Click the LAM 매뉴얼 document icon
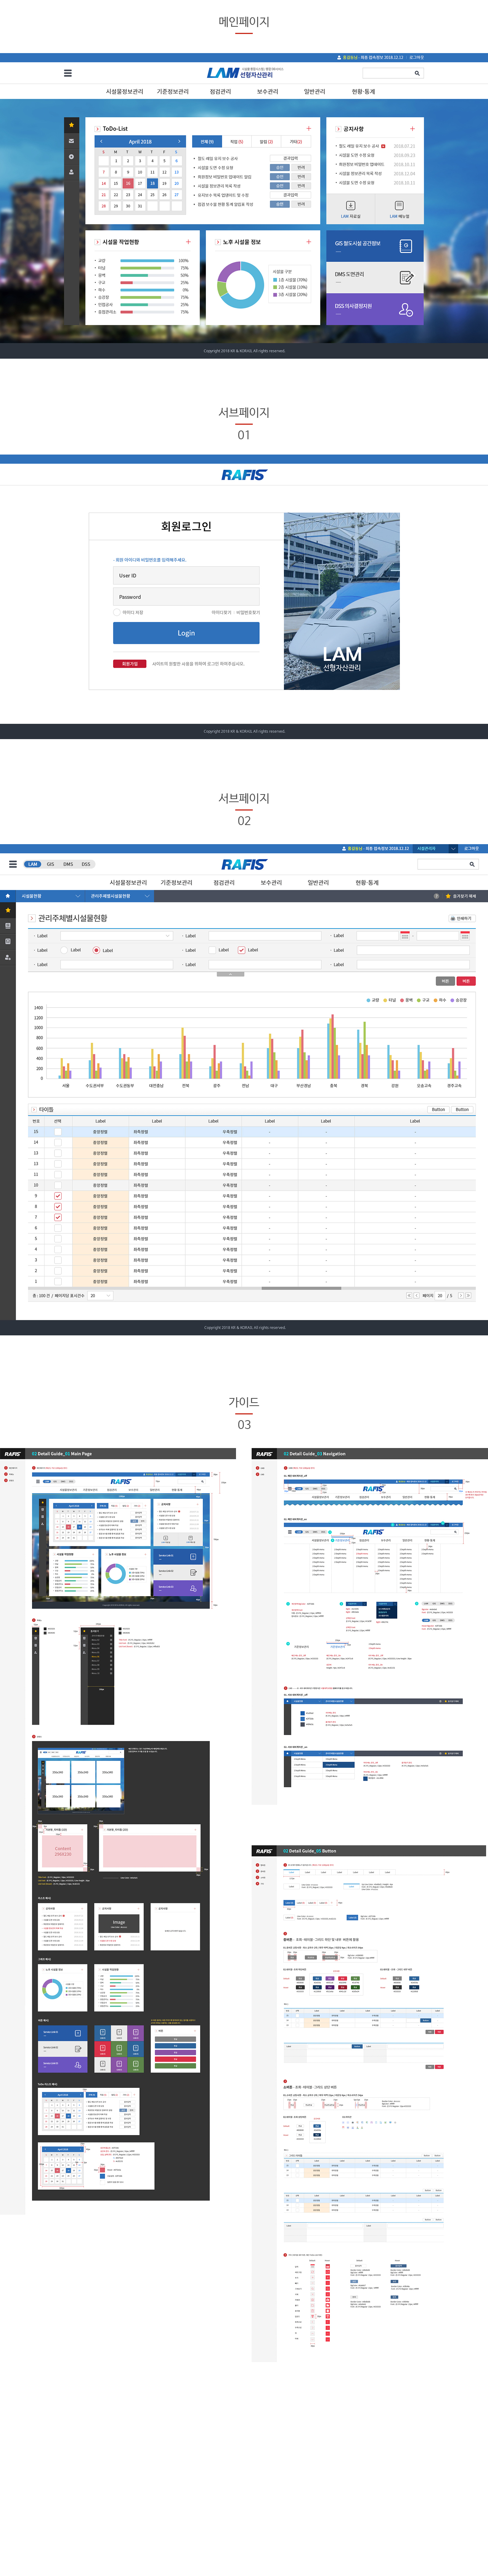 (399, 205)
